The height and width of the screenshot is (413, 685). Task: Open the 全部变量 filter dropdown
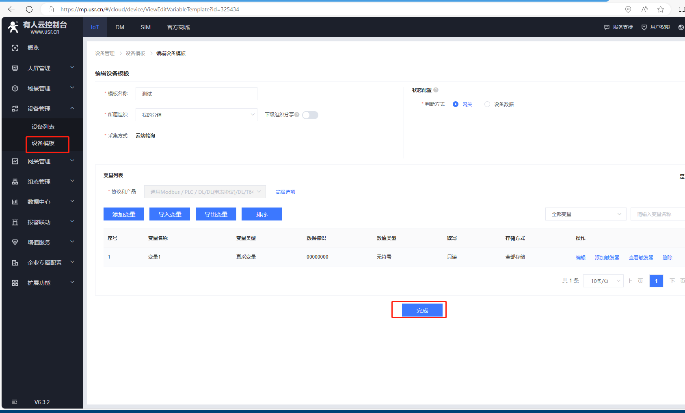(x=586, y=214)
